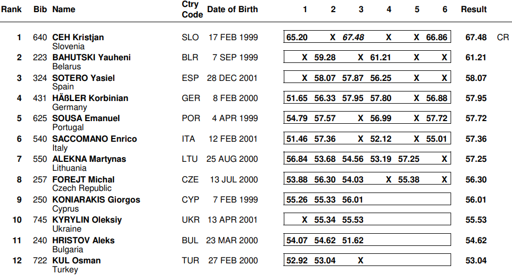
Task: Select athlete name CEH Kristjan
Action: 78,37
